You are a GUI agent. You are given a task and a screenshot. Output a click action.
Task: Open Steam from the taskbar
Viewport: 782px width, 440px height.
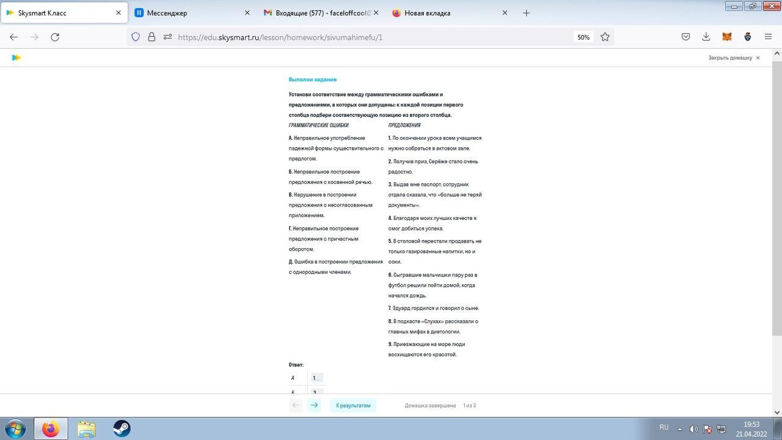coord(122,428)
